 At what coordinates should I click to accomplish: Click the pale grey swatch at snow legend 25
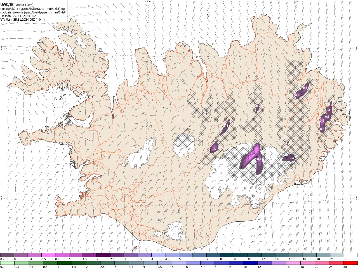[337, 255]
